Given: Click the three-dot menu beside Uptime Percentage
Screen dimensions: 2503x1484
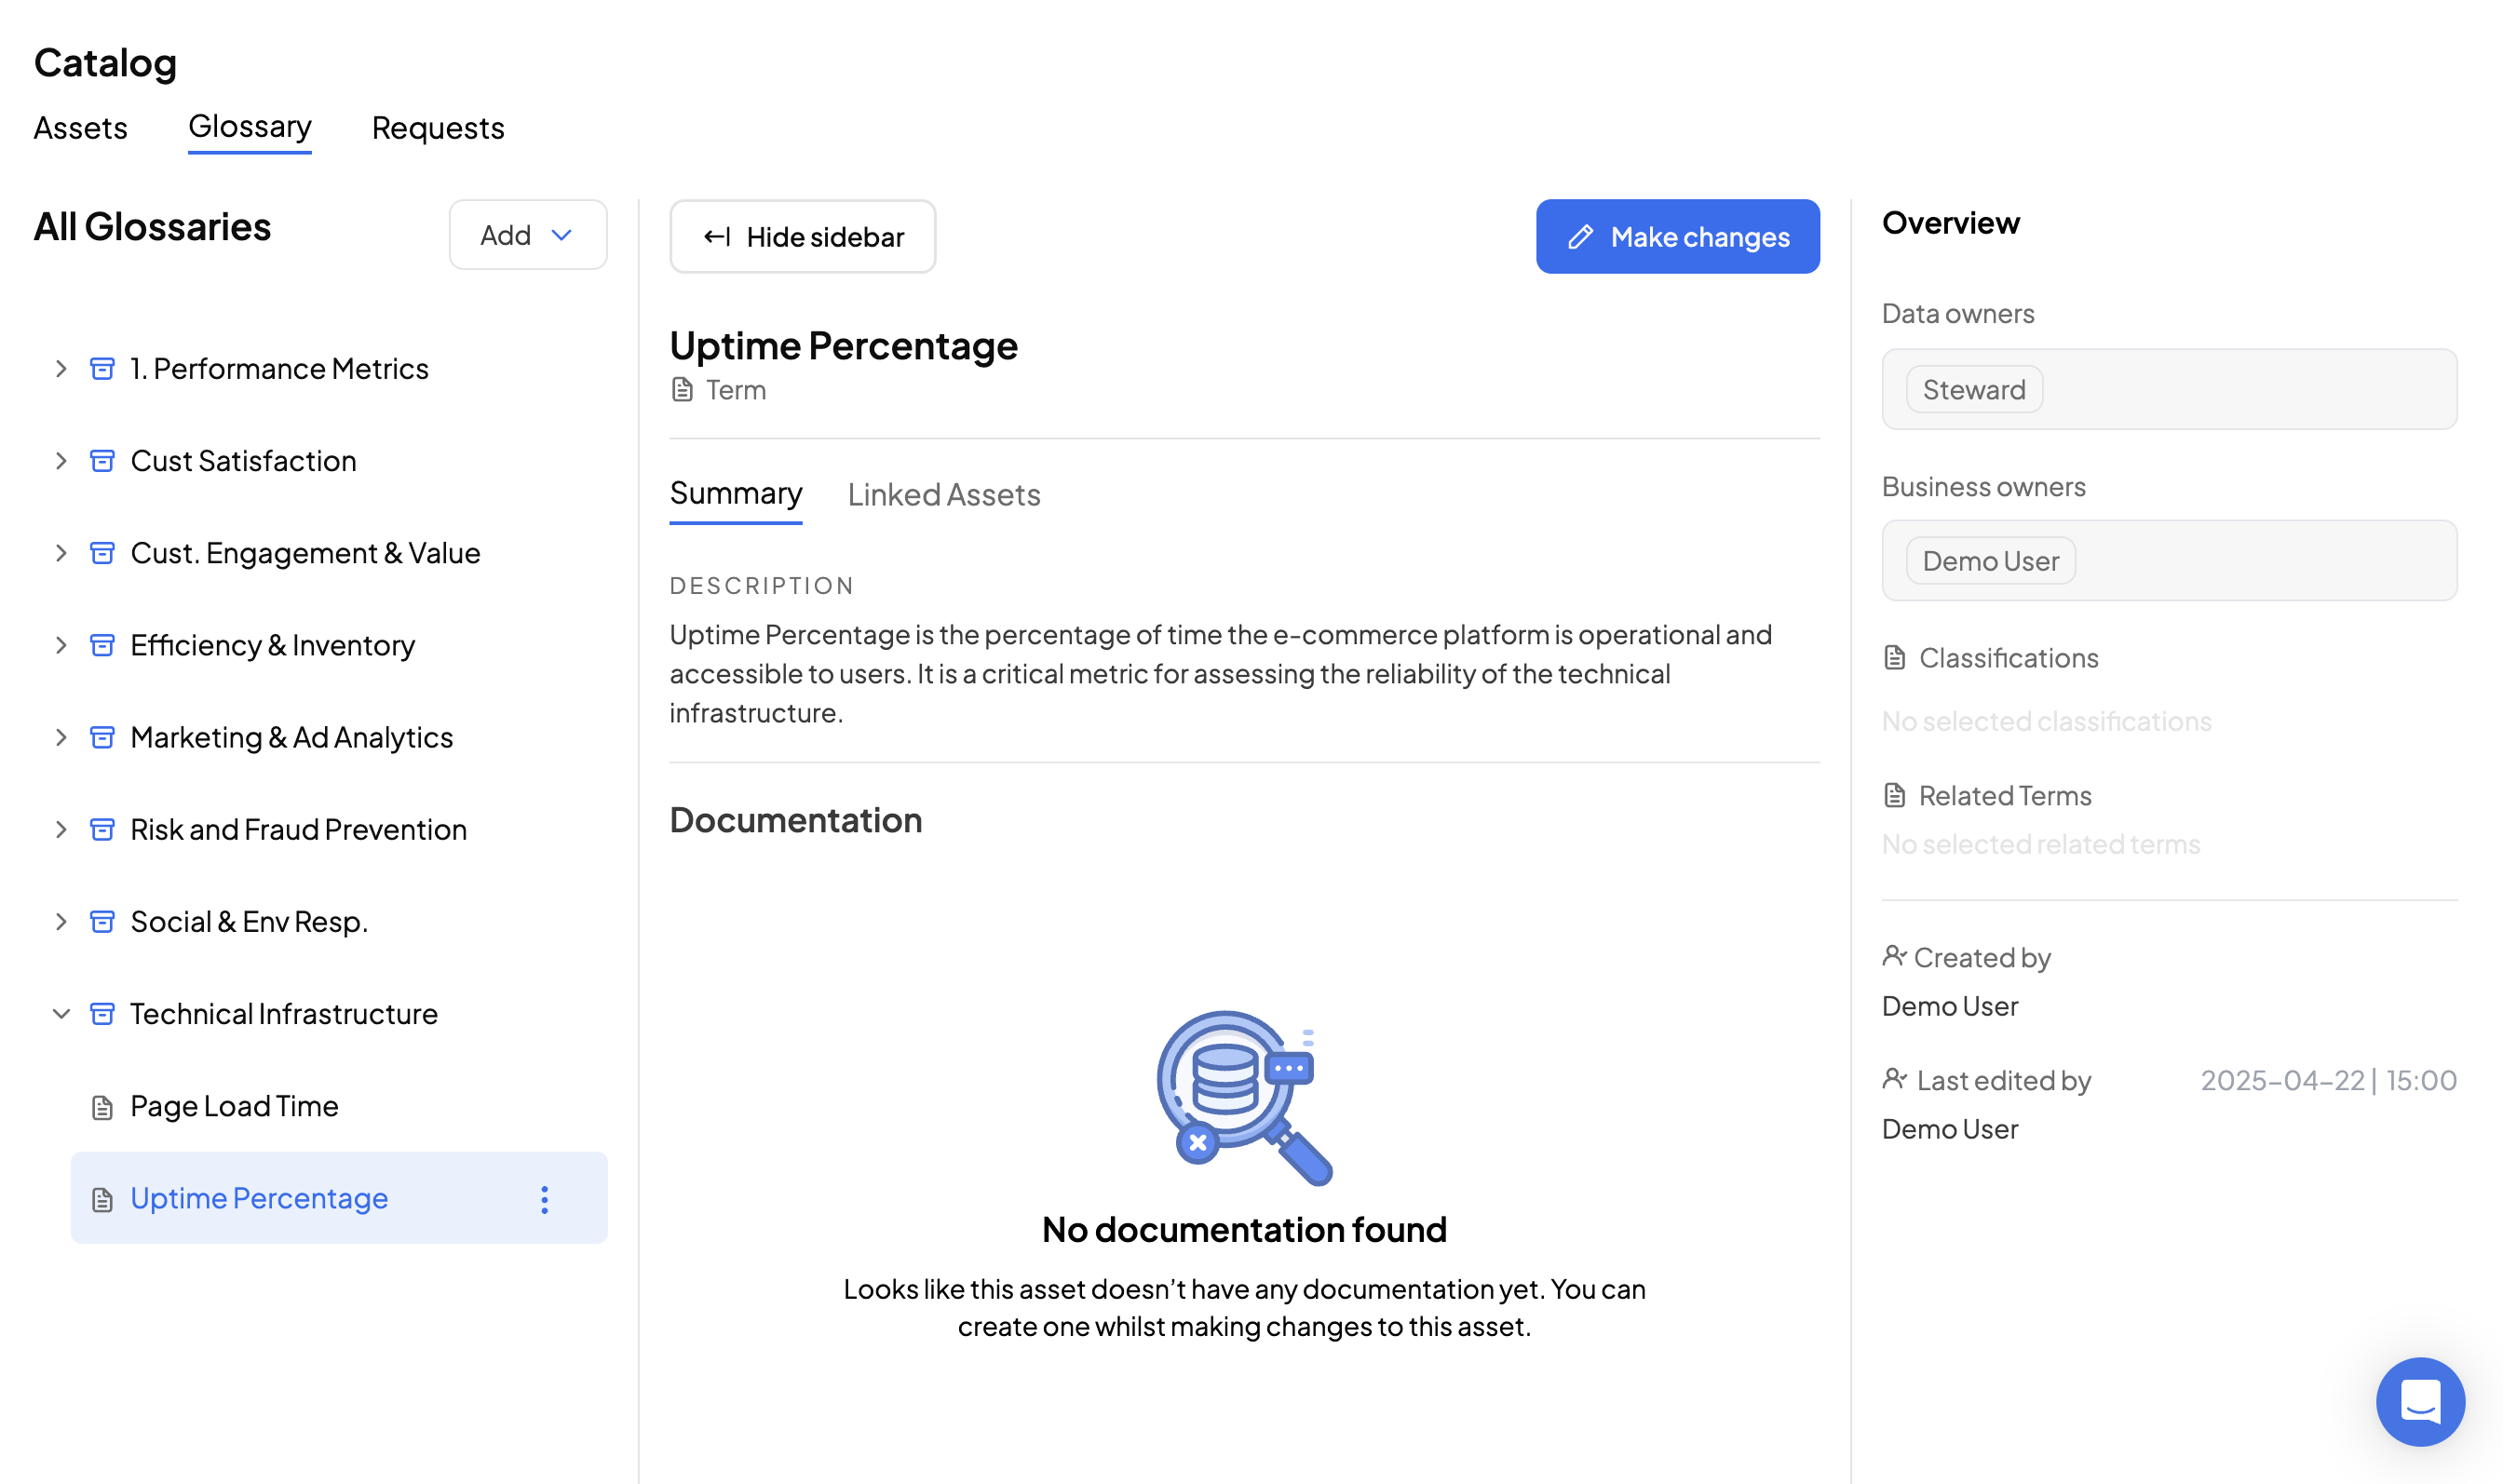Looking at the screenshot, I should 544,1199.
